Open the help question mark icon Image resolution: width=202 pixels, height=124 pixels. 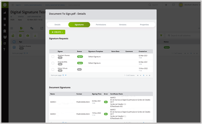[4, 49]
